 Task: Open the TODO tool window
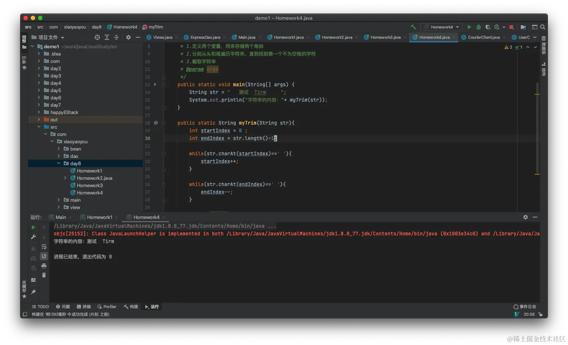40,307
